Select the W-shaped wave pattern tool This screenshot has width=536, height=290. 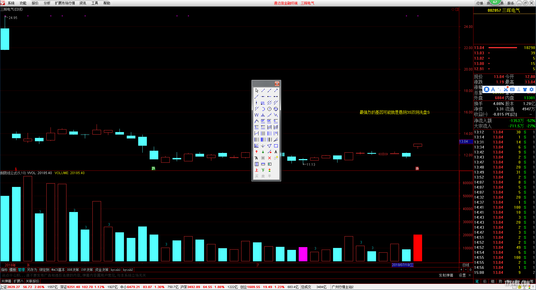click(257, 115)
